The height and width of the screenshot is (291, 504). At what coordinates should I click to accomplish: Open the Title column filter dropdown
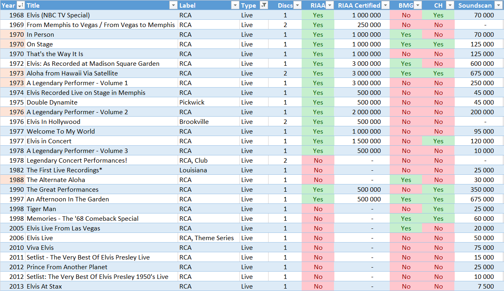[173, 5]
